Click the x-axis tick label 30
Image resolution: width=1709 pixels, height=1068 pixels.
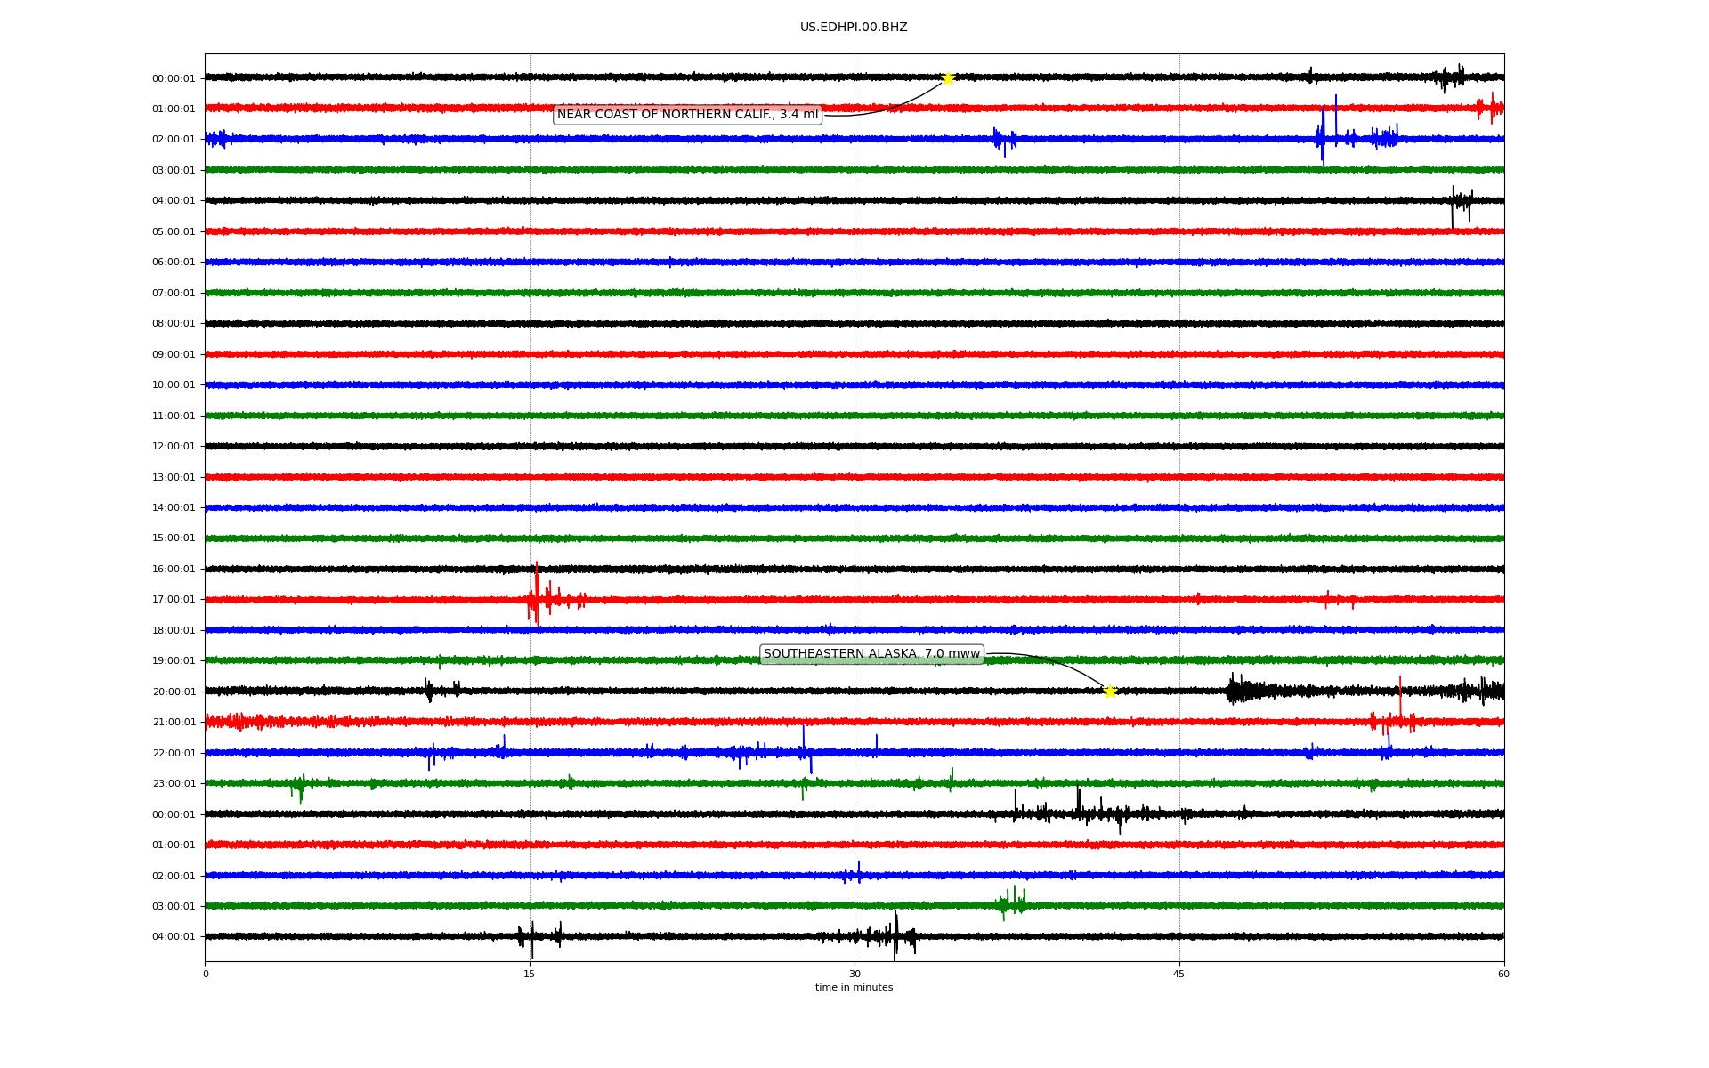pos(854,974)
